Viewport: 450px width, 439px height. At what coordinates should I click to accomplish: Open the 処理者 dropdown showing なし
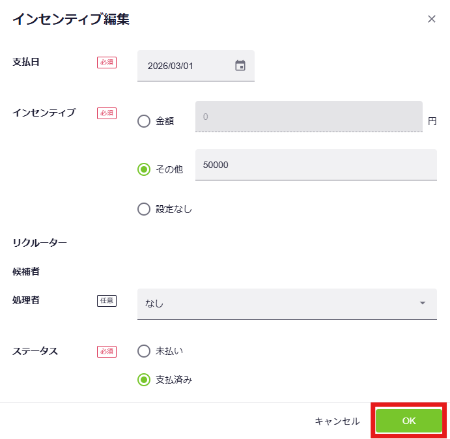[x=280, y=304]
